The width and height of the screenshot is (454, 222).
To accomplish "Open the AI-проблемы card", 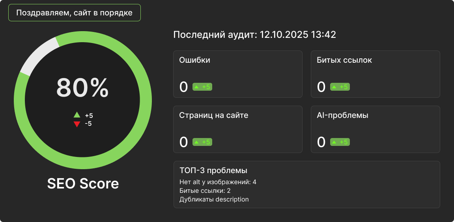I will pyautogui.click(x=375, y=129).
